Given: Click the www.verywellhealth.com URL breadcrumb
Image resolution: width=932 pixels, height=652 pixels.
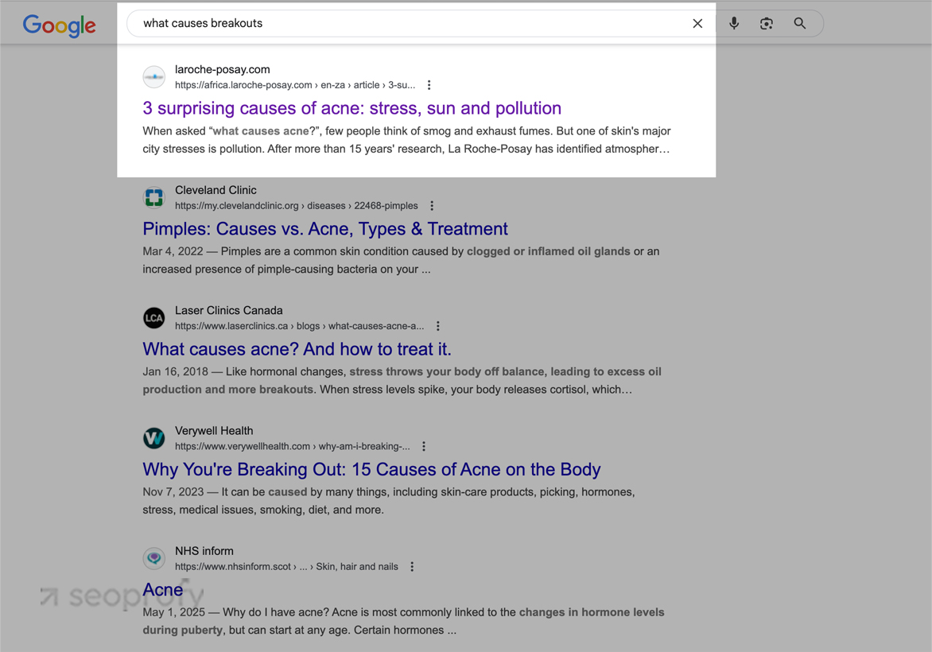Looking at the screenshot, I should click(x=293, y=446).
